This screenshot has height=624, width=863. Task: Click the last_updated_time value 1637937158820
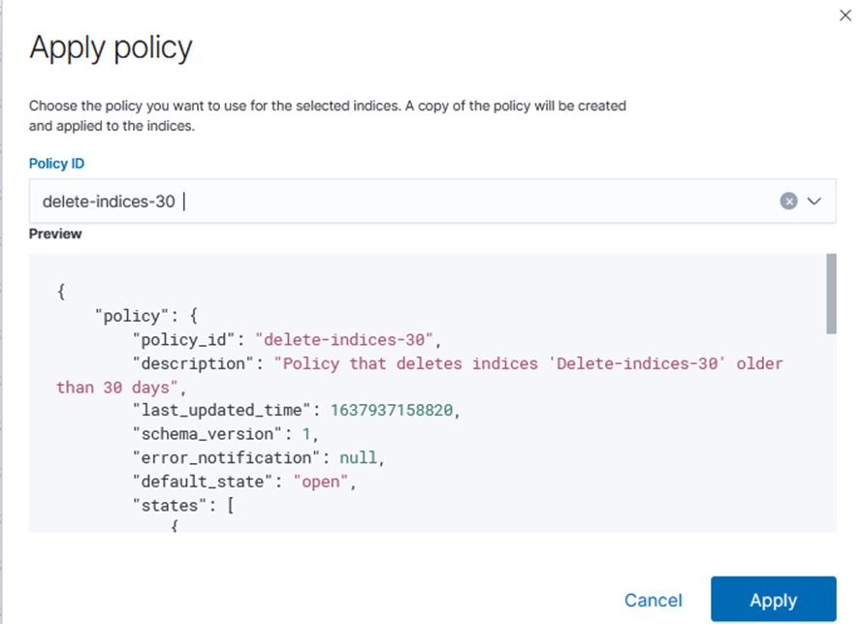pyautogui.click(x=393, y=411)
